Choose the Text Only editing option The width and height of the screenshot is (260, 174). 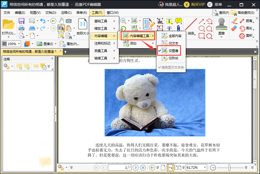(x=171, y=43)
